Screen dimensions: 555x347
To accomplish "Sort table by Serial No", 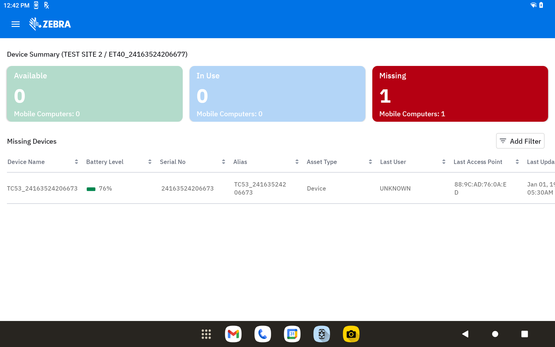I will (x=223, y=162).
